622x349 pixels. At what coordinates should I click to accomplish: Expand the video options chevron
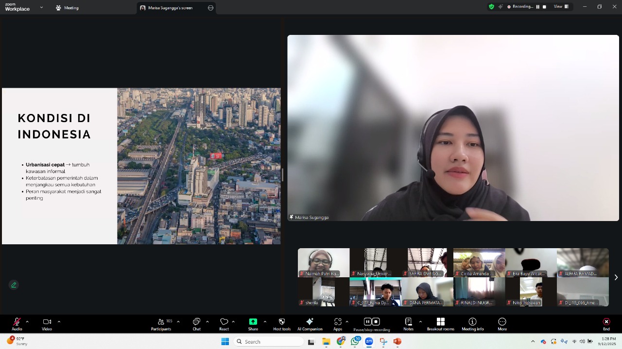click(59, 321)
